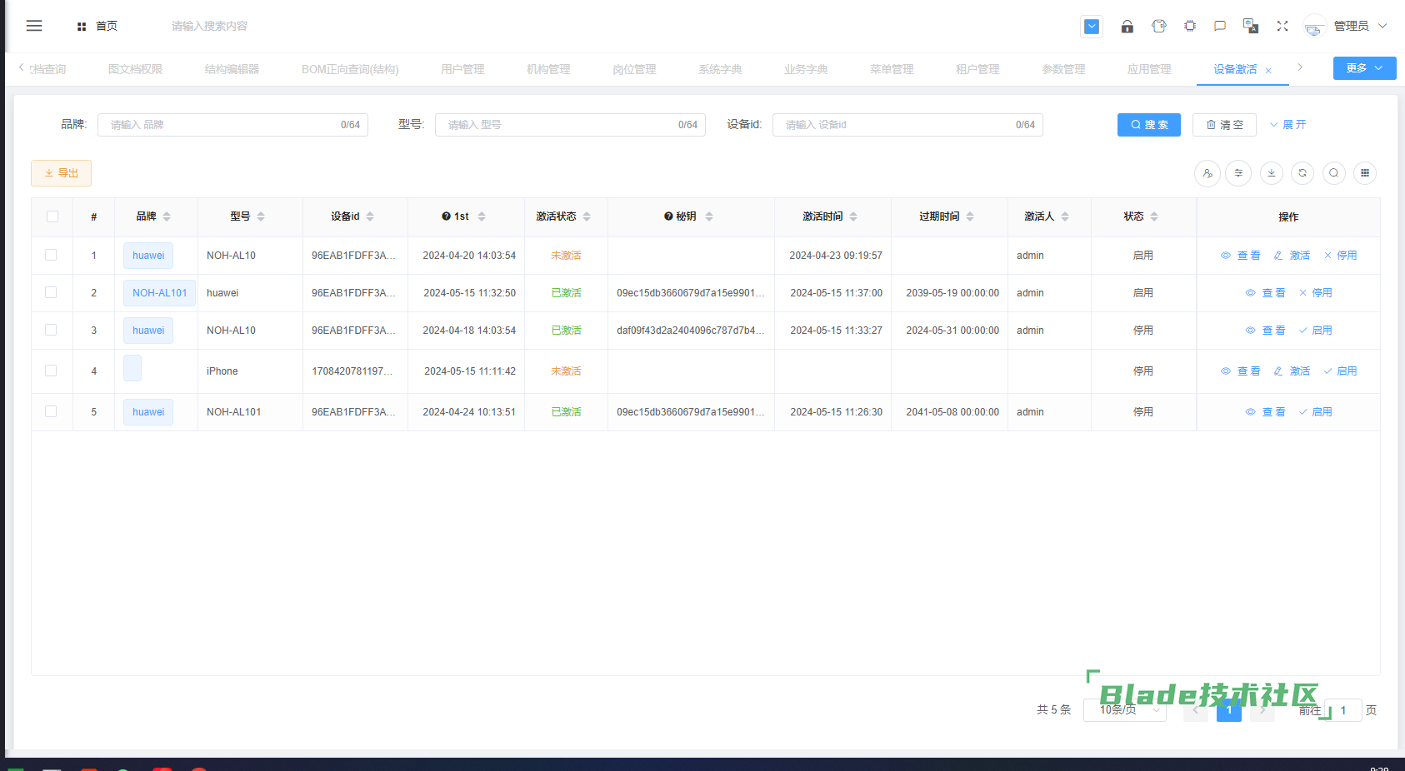
Task: Click help icon beside 秘钥 header
Action: pyautogui.click(x=668, y=216)
